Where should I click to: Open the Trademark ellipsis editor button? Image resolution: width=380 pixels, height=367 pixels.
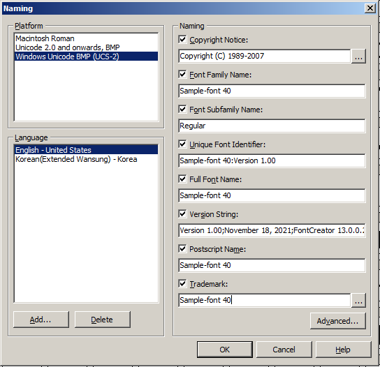coord(358,301)
